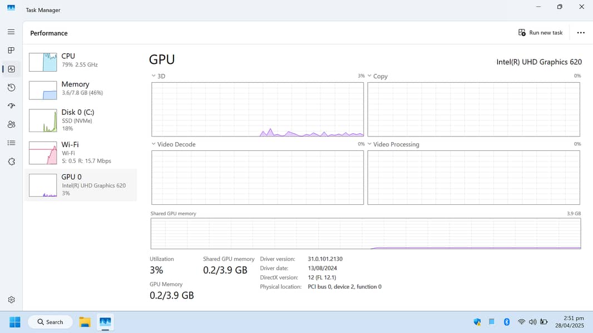Image resolution: width=593 pixels, height=333 pixels.
Task: Select the Disk 0 (C:) performance item
Action: (81, 120)
